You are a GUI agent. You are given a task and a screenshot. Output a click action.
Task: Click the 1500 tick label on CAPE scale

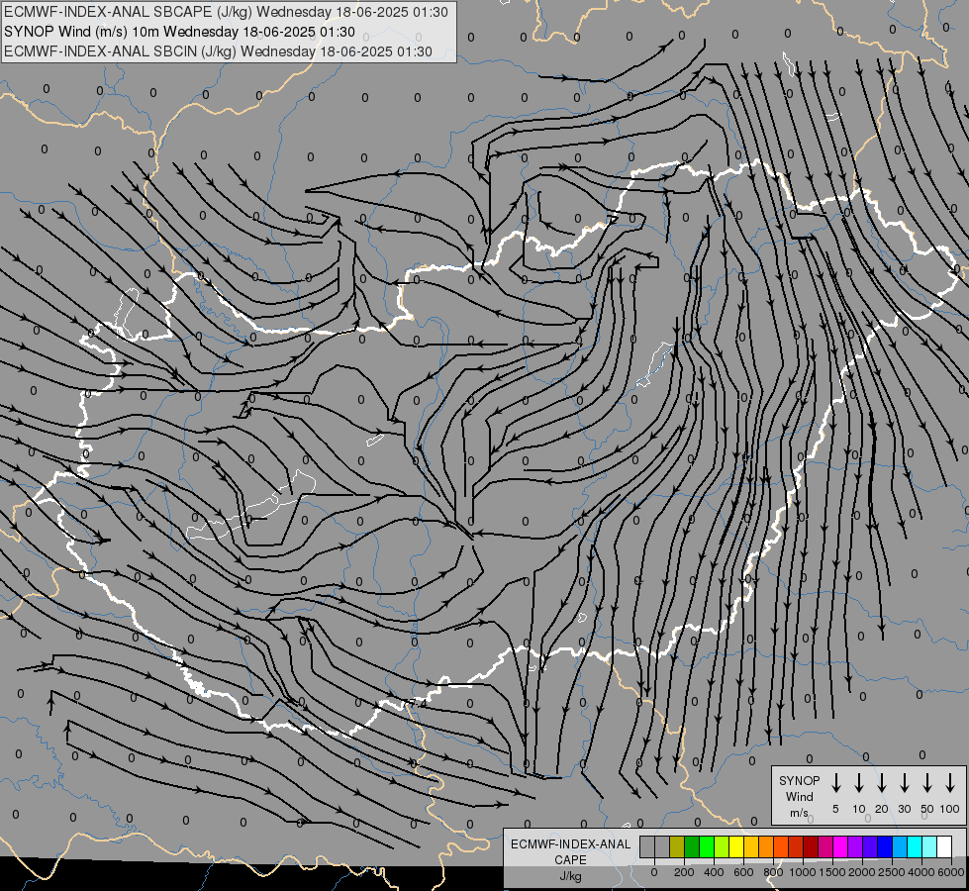(832, 872)
